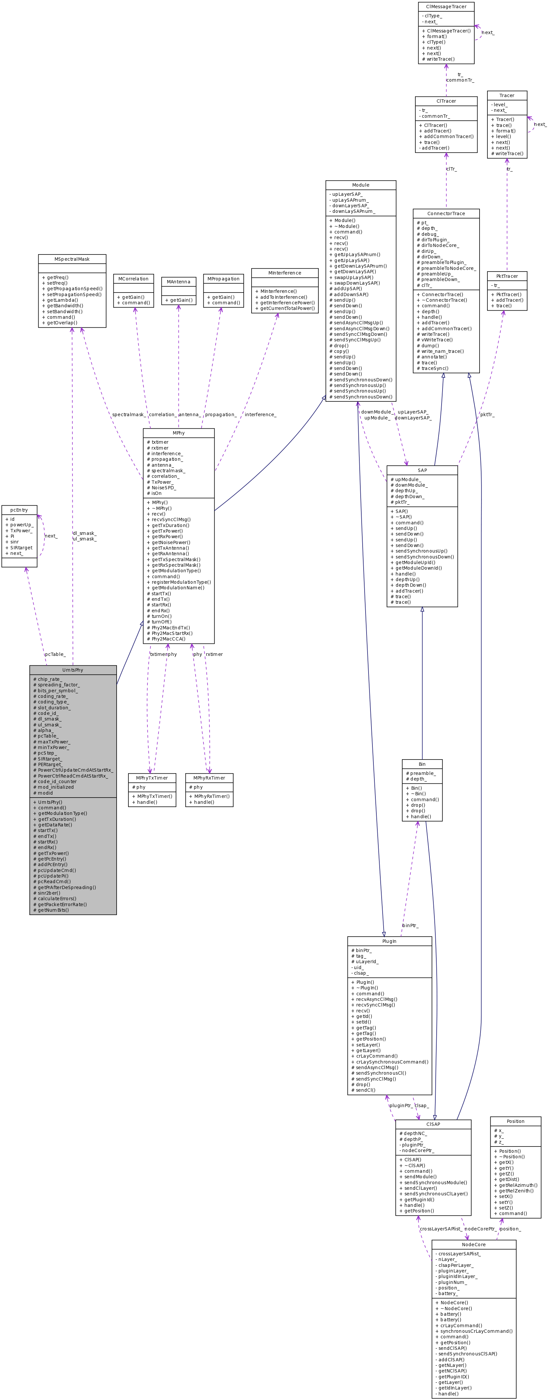Click the pktTr_ edge label

[x=487, y=415]
